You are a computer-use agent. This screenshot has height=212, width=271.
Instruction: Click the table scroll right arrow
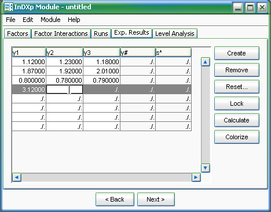[196, 177]
